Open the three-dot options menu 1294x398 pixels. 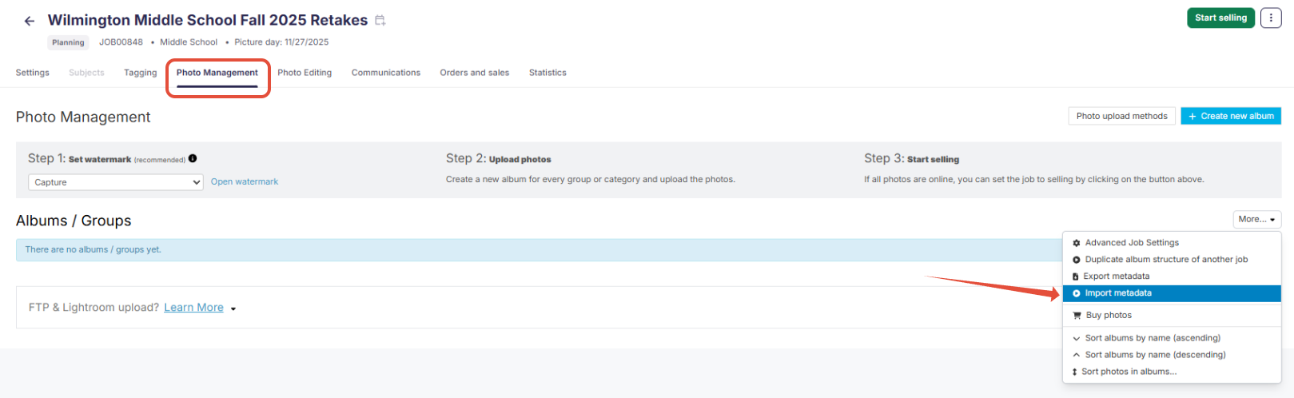tap(1271, 18)
